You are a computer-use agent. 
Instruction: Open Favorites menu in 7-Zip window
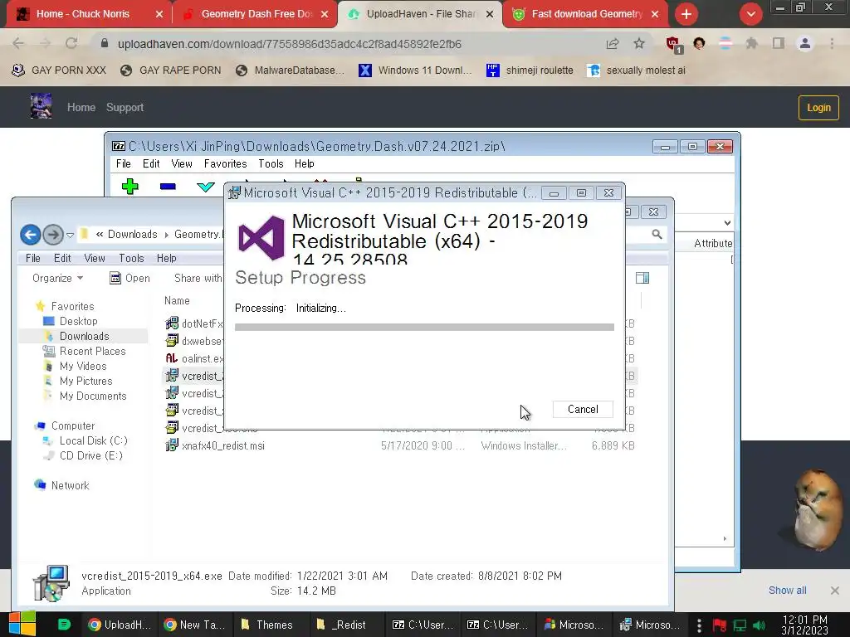click(x=225, y=163)
